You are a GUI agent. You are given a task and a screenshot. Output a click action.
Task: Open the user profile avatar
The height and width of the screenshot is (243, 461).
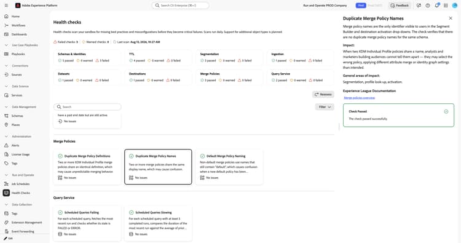click(455, 6)
